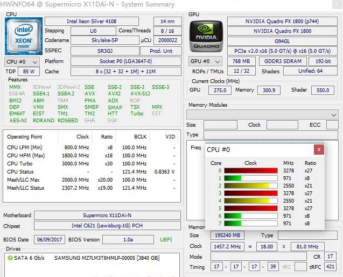Screen dimensions: 343x277
Task: Click the Supermicro X11DAi-N motherboard field
Action: [x=107, y=215]
